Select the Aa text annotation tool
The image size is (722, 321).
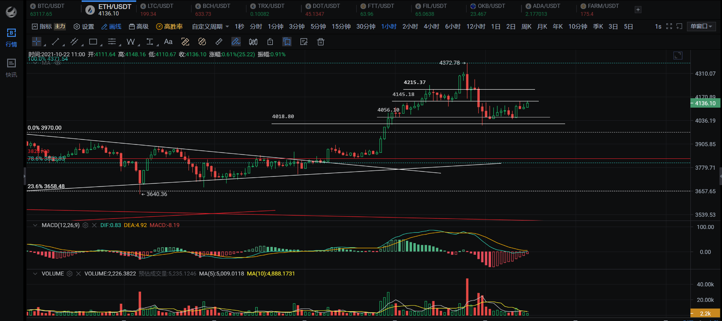pos(168,41)
